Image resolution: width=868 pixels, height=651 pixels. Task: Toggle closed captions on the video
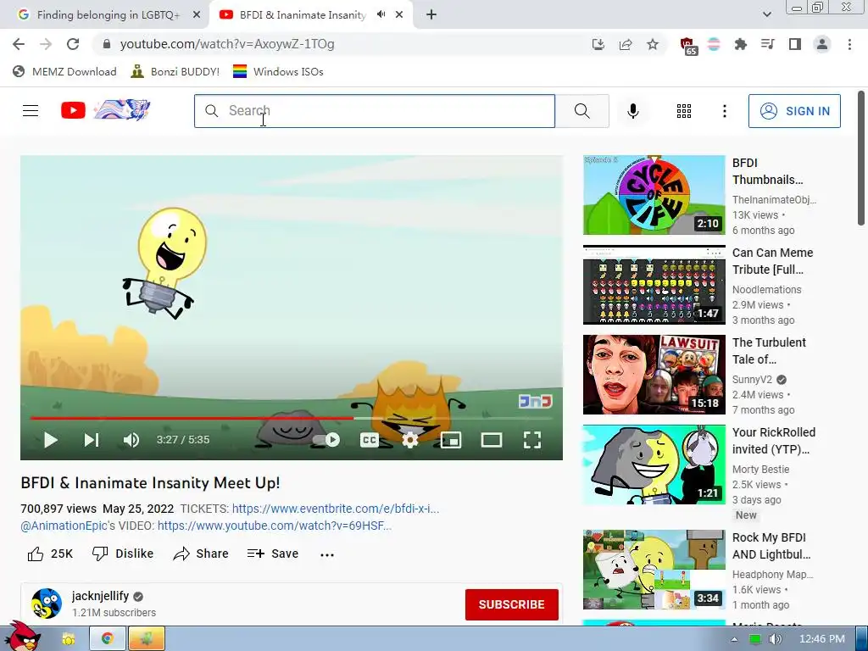(370, 440)
